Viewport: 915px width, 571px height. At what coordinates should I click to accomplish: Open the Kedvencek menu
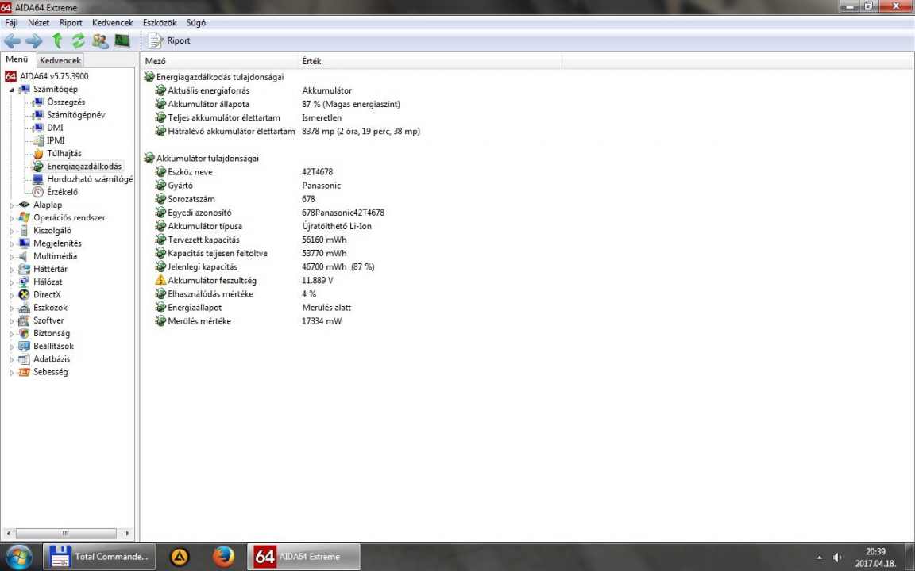point(113,23)
